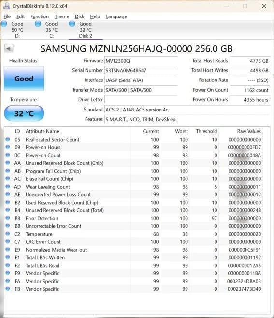Image resolution: width=274 pixels, height=318 pixels.
Task: Click status icon for Normalized Media Wear-out
Action: point(7,250)
